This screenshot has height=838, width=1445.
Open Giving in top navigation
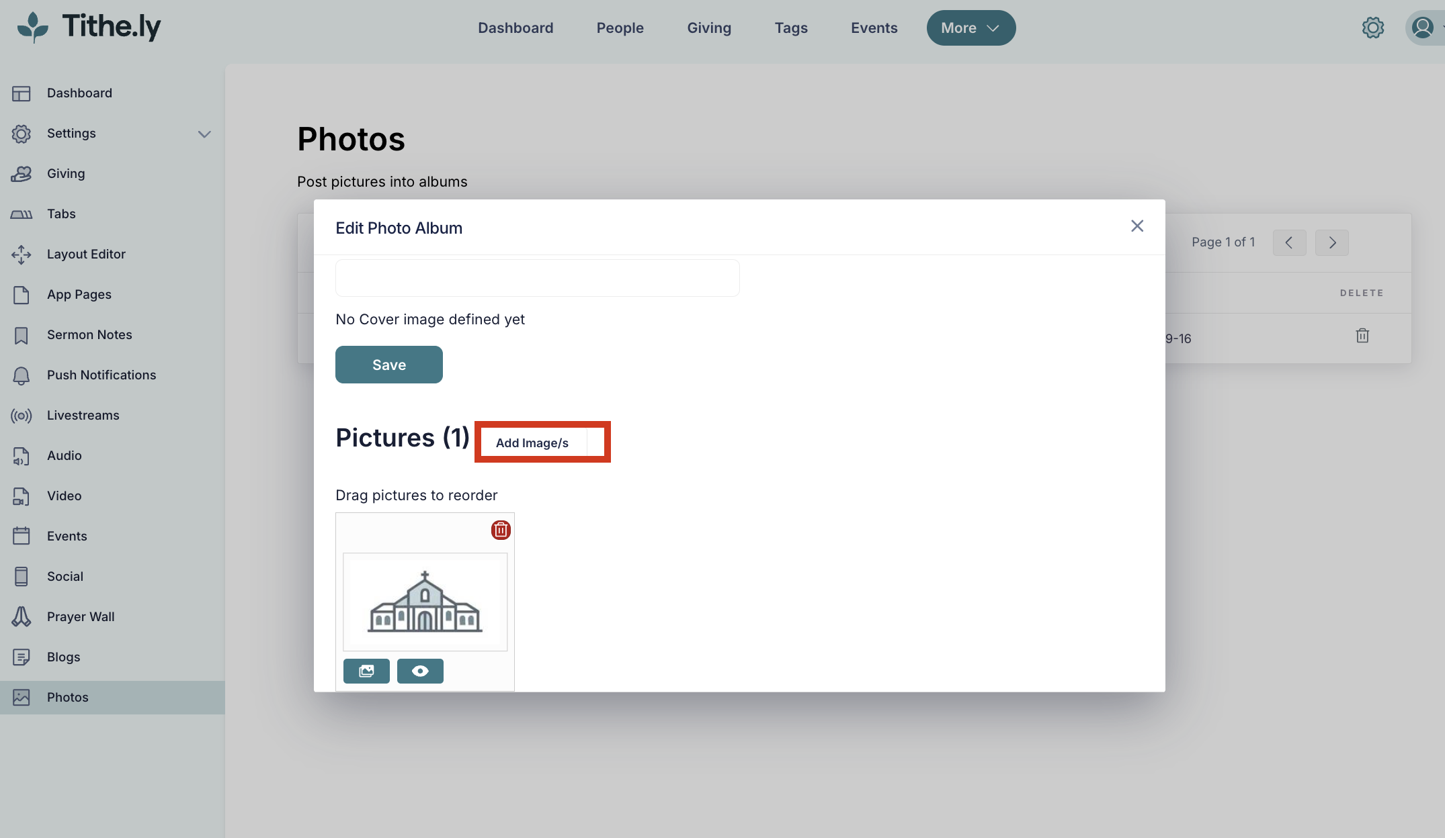[709, 28]
